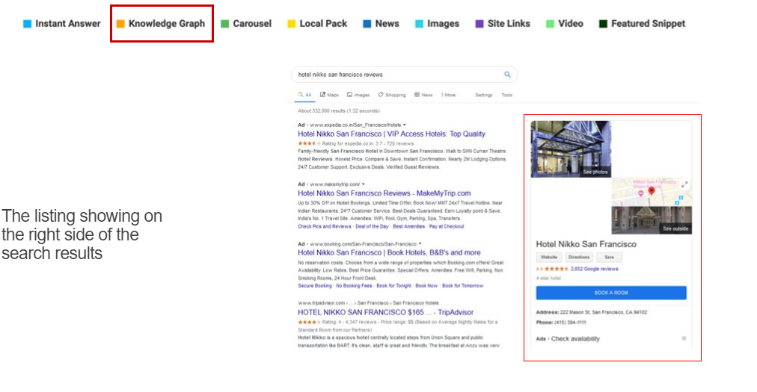Open Expedia VIP Access Hotels ad link
Viewport: 757px width, 392px height.
[391, 134]
